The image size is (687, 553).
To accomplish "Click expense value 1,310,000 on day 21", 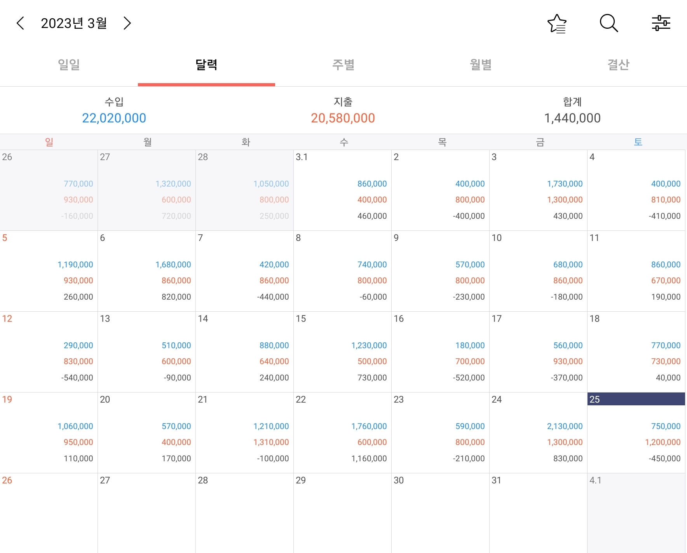I will click(271, 442).
